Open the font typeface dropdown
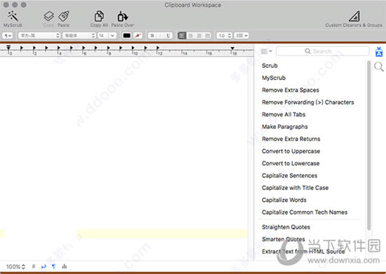 point(79,36)
